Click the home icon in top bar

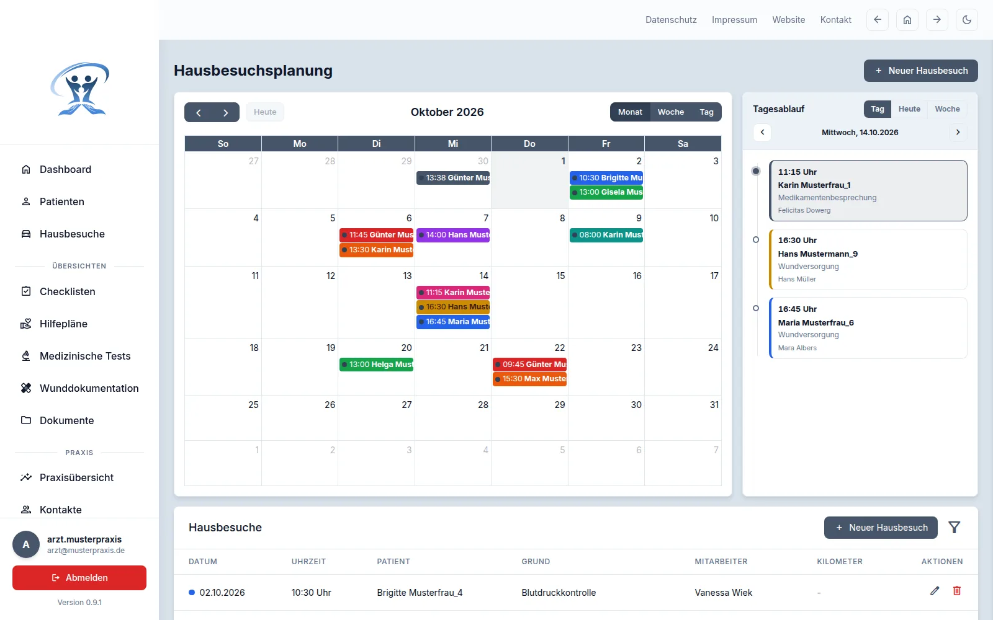[x=907, y=20]
